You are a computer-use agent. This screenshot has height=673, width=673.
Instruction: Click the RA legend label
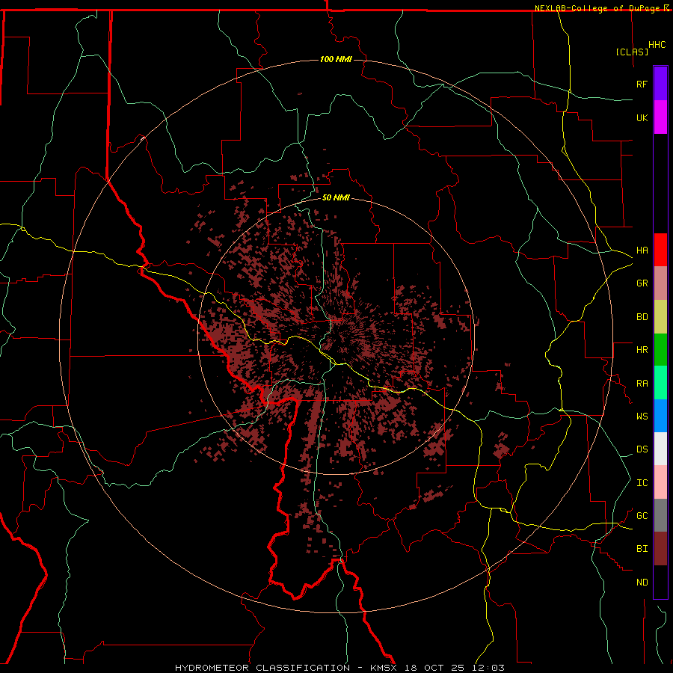642,384
